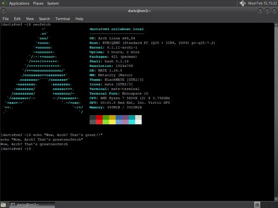278x208 pixels.
Task: Open the Places menu
Action: point(38,3)
